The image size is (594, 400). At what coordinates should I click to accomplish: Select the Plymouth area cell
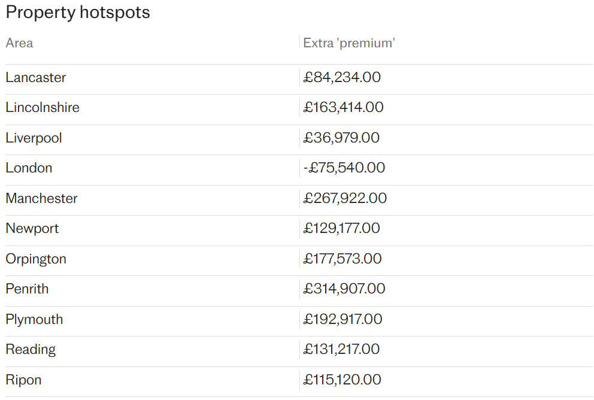click(34, 320)
